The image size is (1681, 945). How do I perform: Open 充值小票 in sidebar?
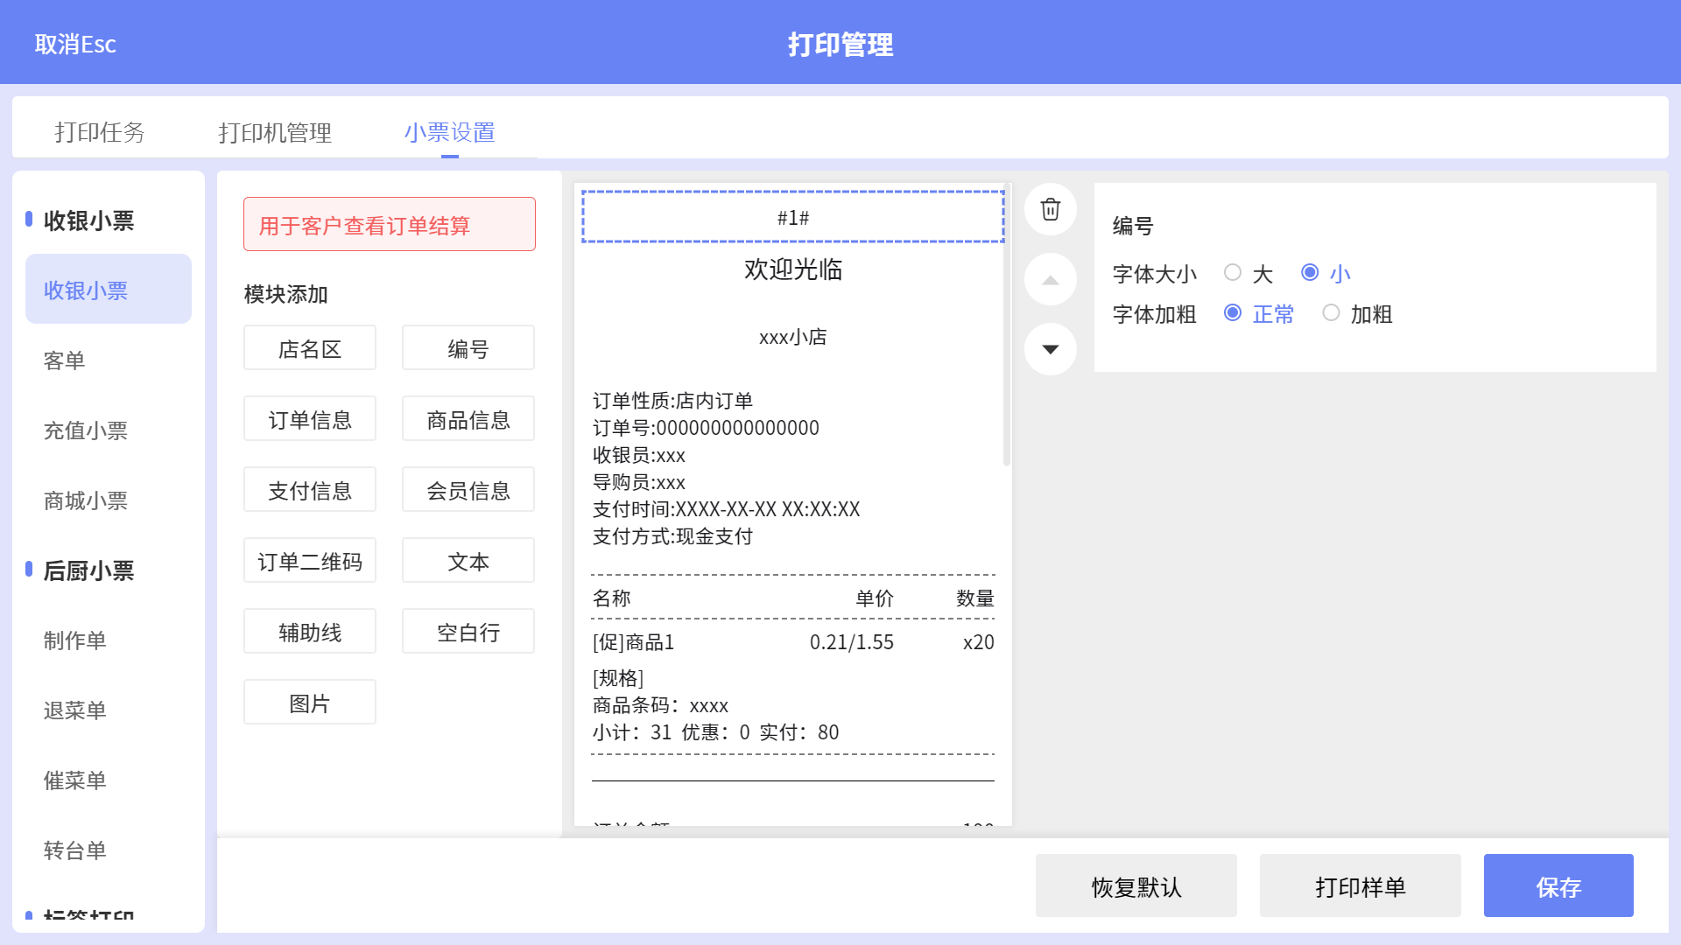pyautogui.click(x=109, y=430)
